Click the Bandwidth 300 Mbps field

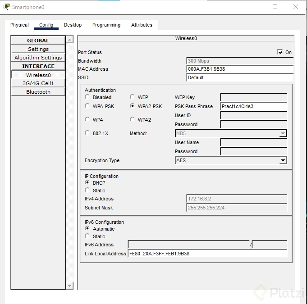tap(240, 61)
